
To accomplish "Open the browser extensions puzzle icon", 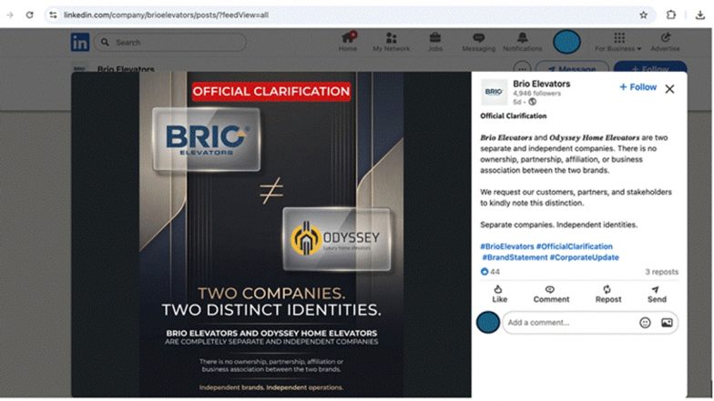I will [x=670, y=15].
